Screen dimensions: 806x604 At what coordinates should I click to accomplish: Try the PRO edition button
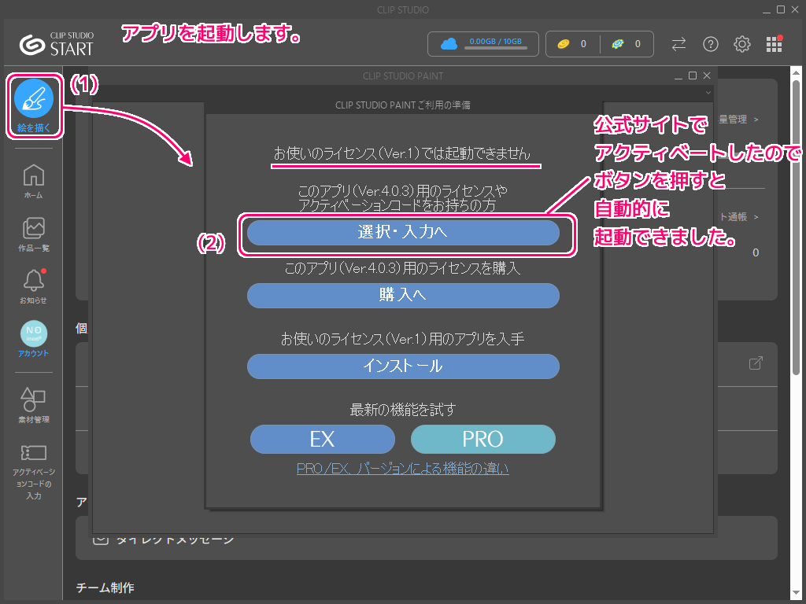pos(483,439)
